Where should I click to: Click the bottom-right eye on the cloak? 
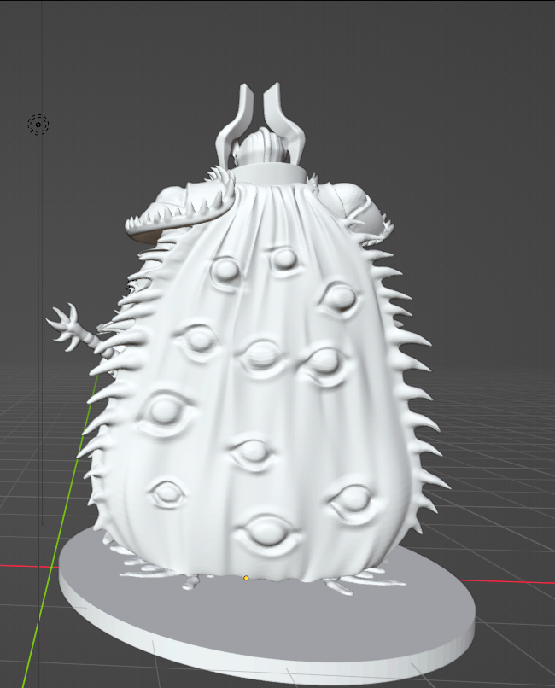[x=352, y=503]
